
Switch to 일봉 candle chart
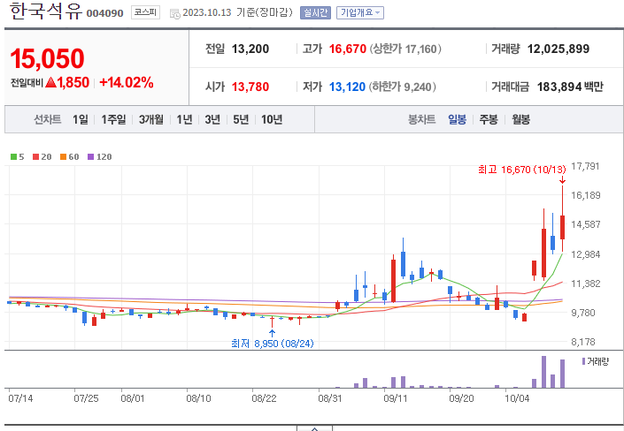tap(458, 119)
